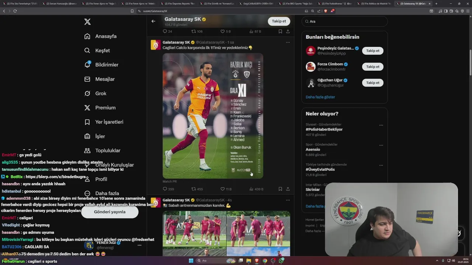Screen dimensions: 472x265
Task: Click the Imprint footer link
Action: [310, 226]
